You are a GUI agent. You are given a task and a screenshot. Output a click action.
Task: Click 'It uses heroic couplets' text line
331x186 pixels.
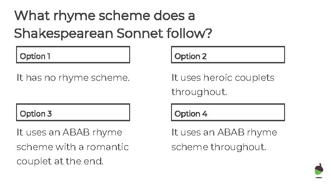[223, 78]
